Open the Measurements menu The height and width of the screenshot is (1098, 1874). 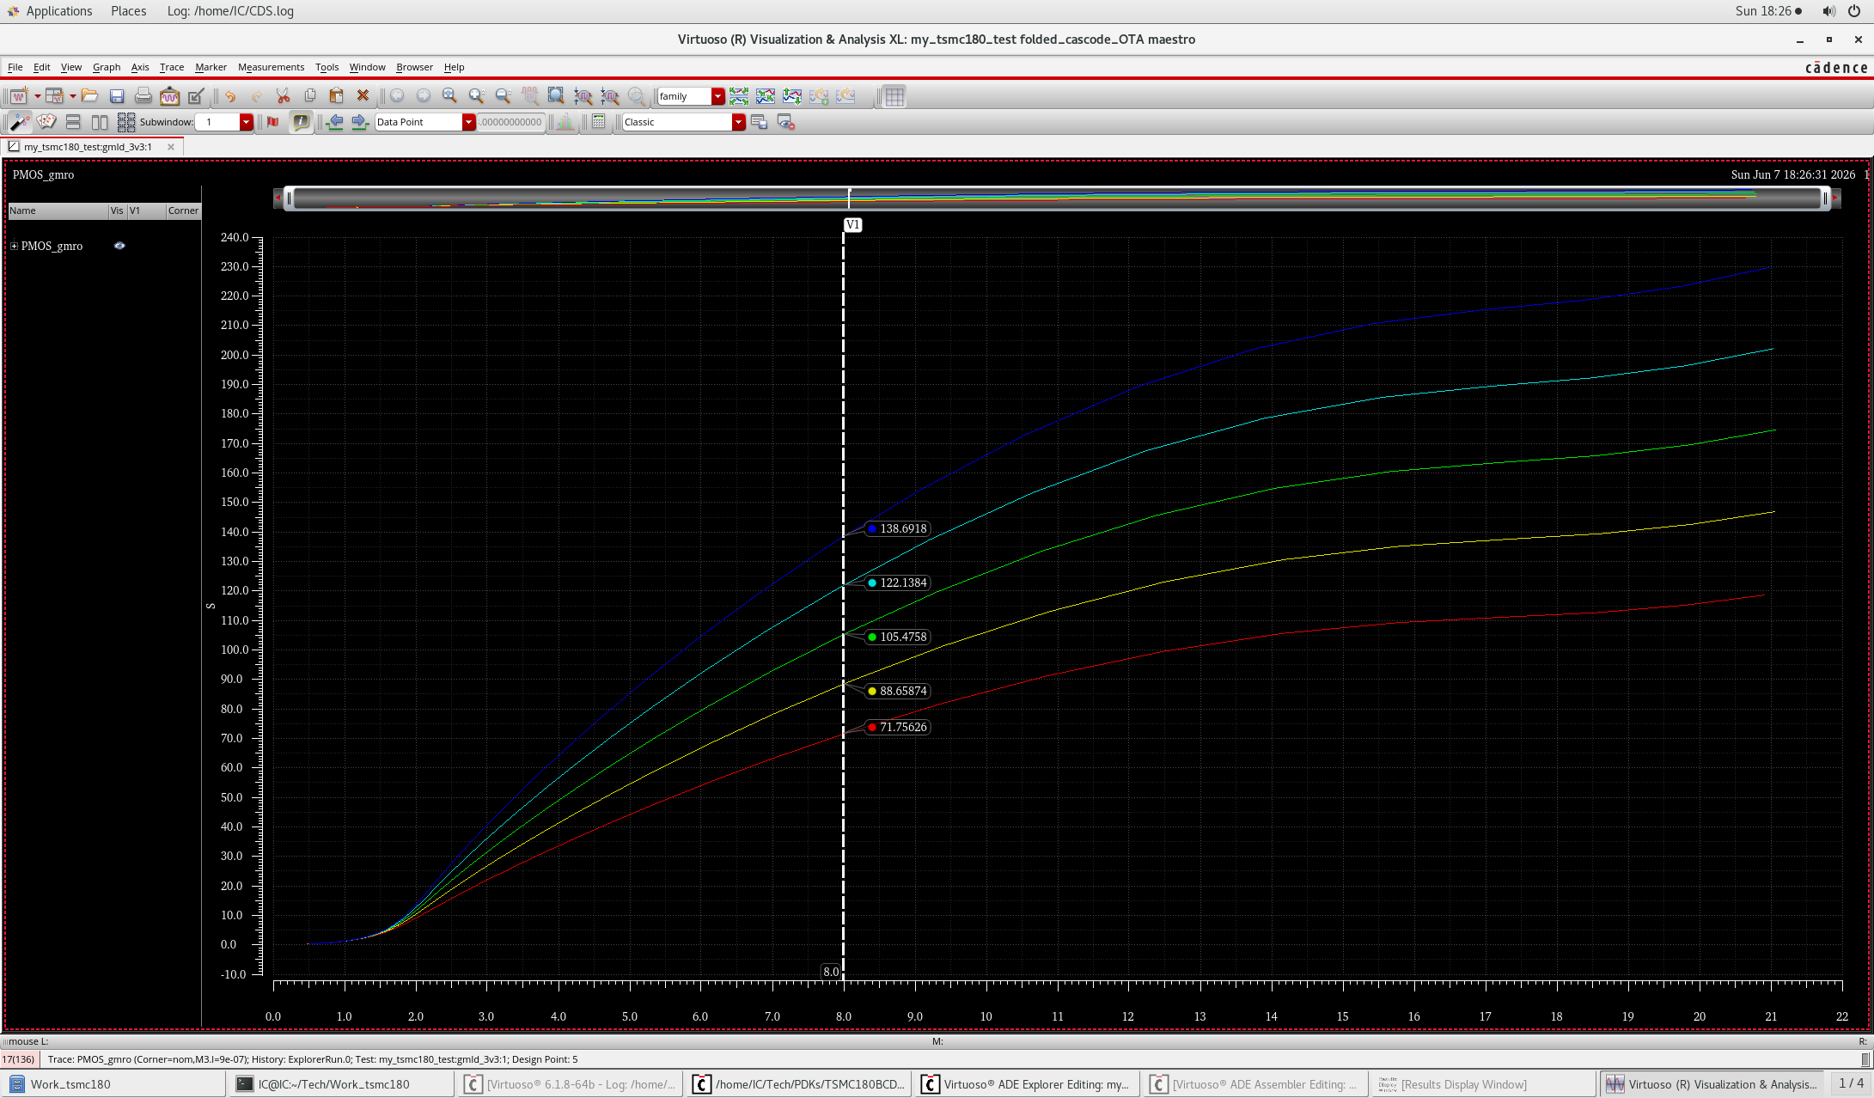click(271, 67)
